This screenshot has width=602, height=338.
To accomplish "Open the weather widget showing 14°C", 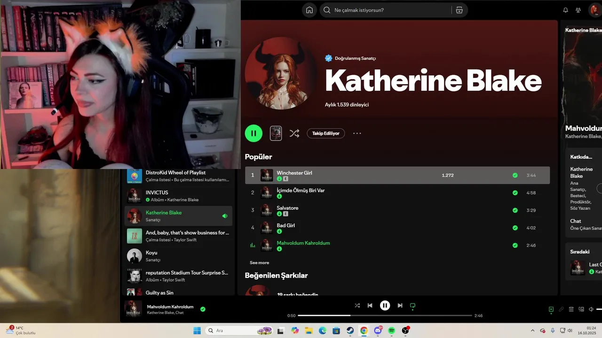I will pos(21,330).
